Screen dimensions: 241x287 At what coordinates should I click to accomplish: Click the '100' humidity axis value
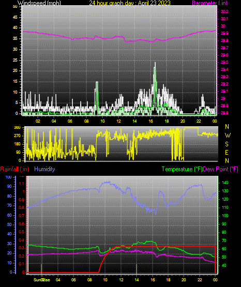(x=9, y=177)
